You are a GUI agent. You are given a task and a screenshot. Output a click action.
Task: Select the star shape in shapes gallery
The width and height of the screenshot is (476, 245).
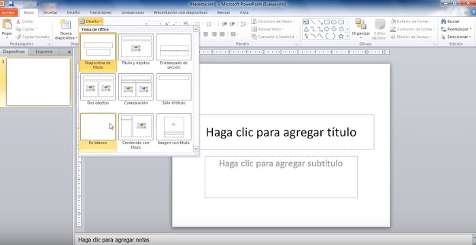(x=341, y=37)
